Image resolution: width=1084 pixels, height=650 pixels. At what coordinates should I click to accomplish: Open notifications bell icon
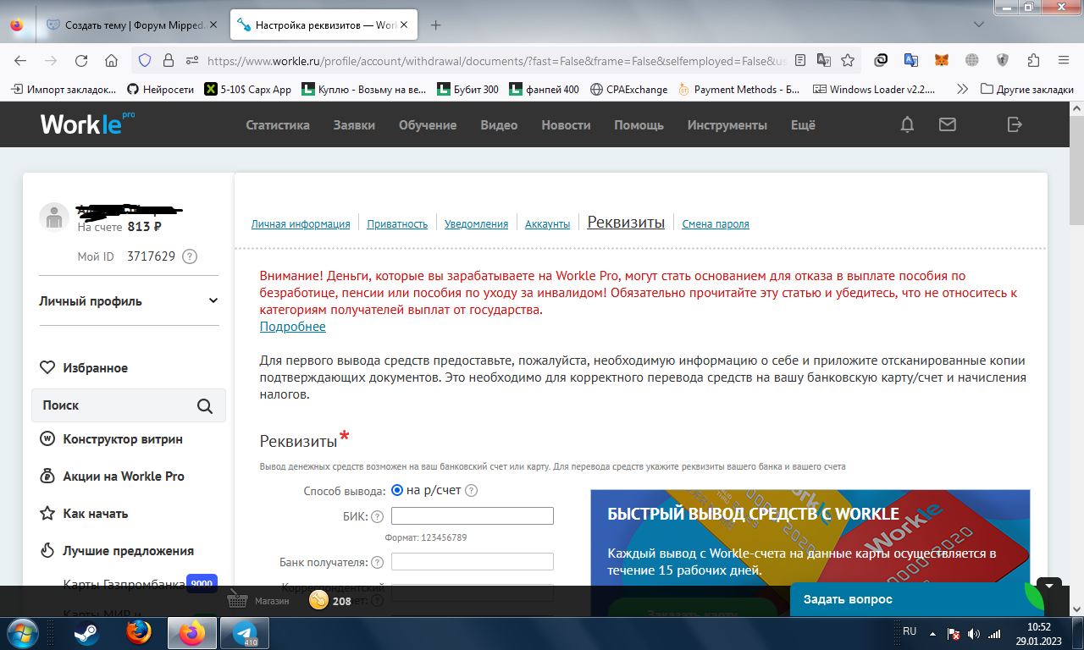point(907,125)
